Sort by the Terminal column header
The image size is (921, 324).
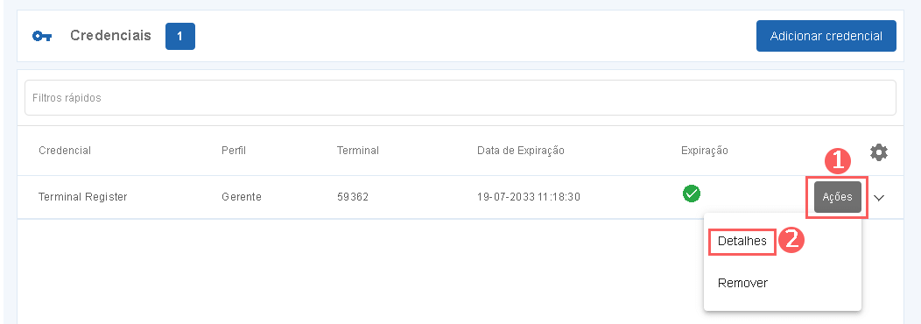tap(358, 151)
